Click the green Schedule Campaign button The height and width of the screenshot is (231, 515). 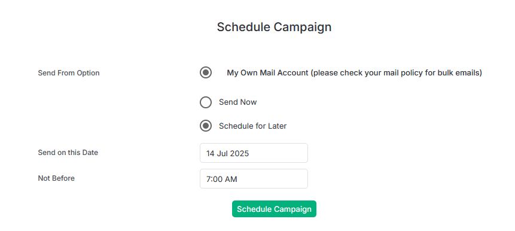pos(275,209)
